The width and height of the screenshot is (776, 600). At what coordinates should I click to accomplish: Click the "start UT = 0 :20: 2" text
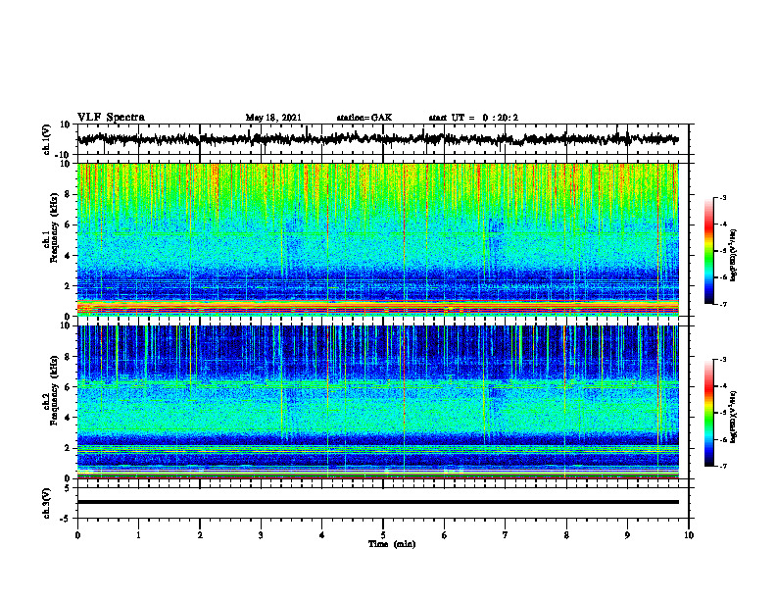[x=473, y=118]
